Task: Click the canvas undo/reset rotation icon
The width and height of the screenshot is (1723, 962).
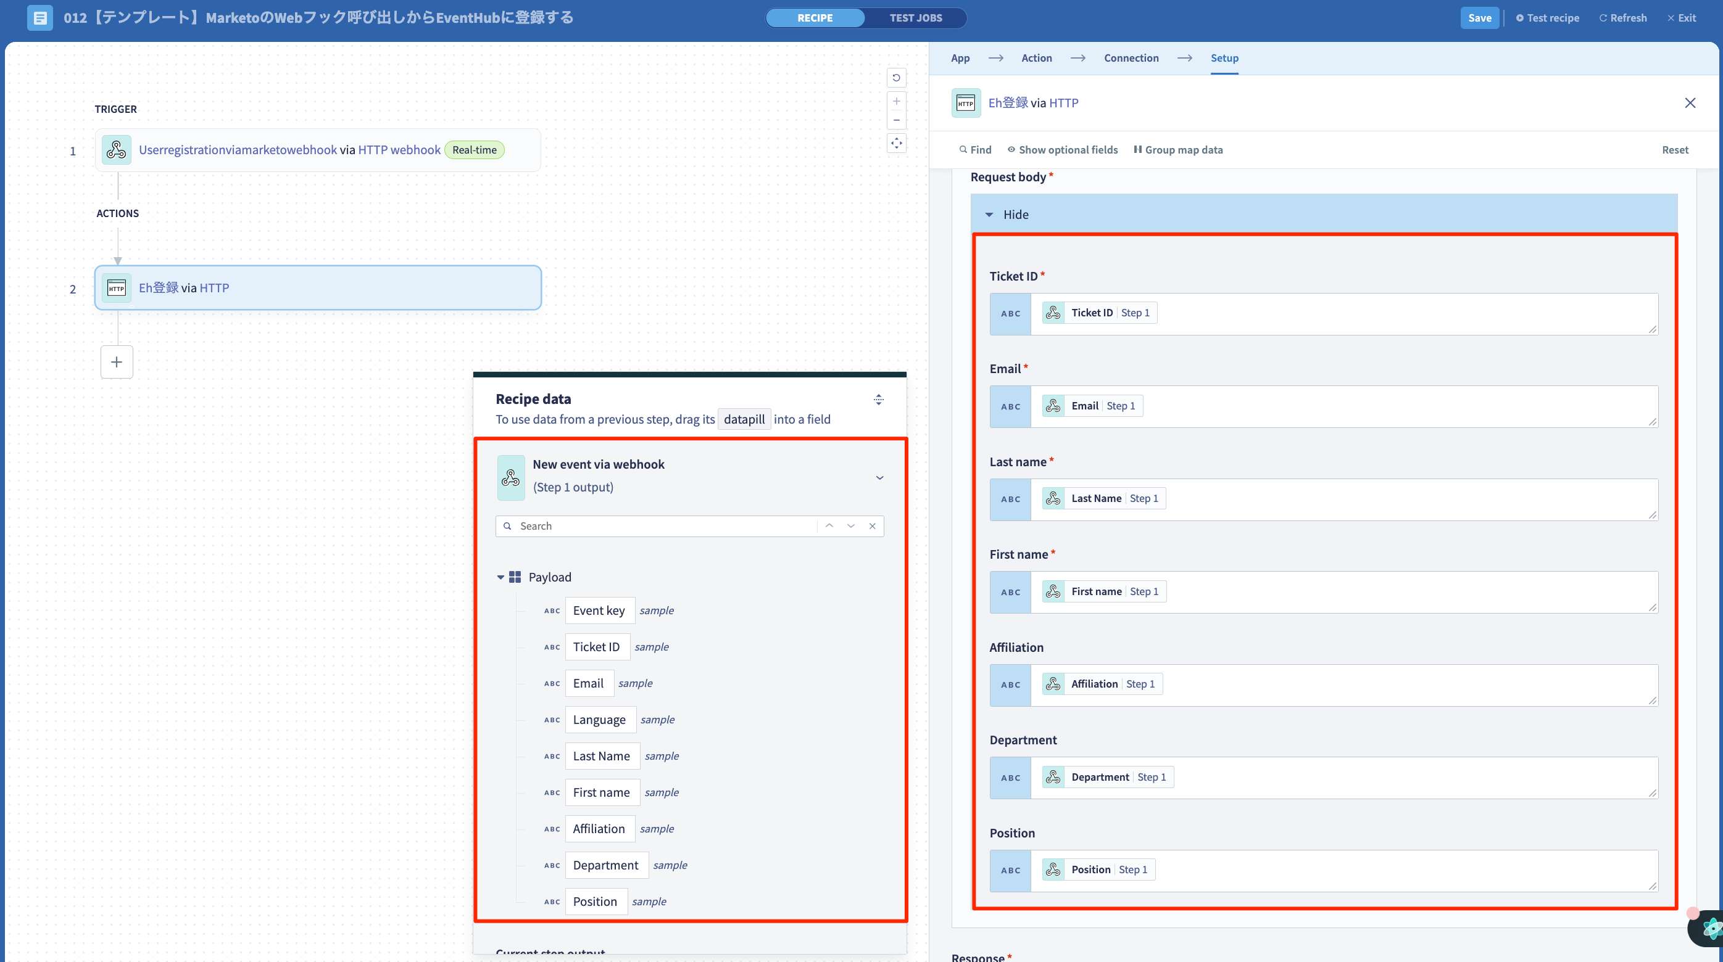Action: 896,78
